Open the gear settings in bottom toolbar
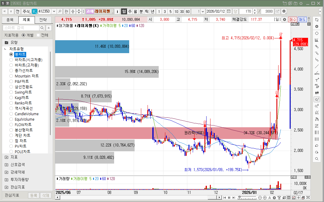Image resolution: width=324 pixels, height=202 pixels. (x=274, y=198)
